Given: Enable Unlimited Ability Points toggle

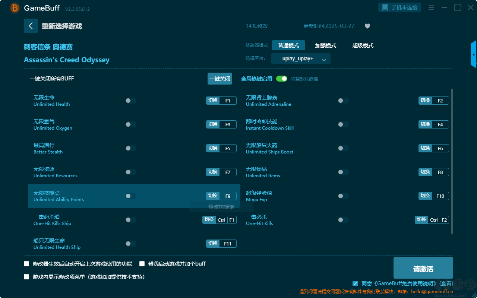Looking at the screenshot, I should [x=131, y=196].
